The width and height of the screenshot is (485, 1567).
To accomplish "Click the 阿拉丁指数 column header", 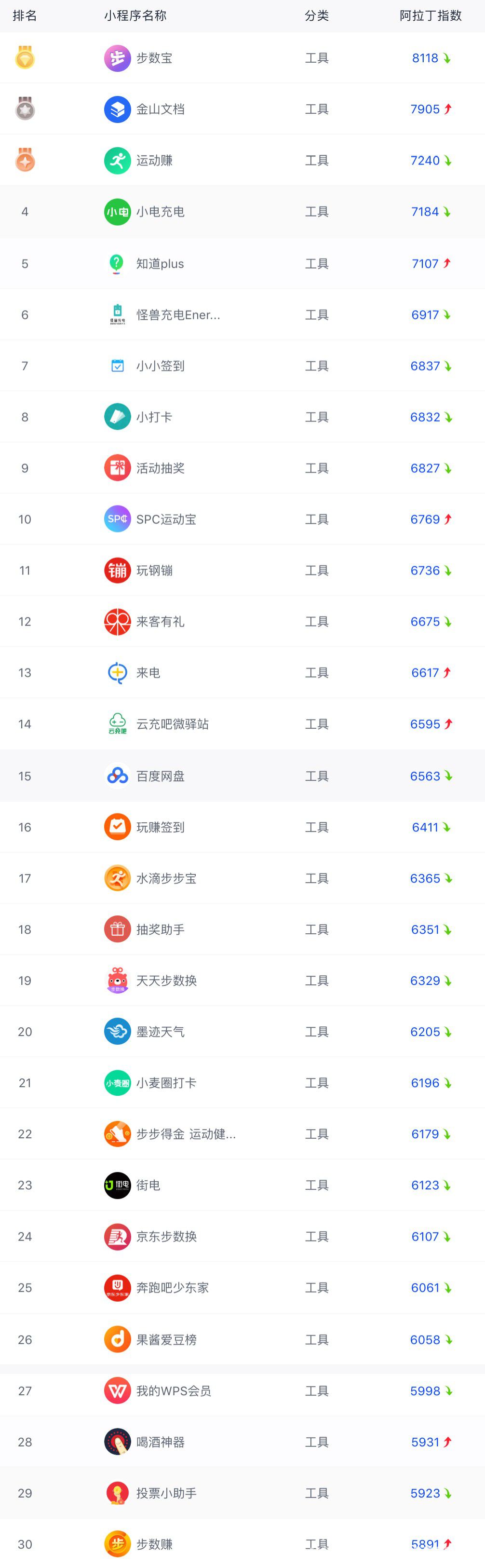I will (x=431, y=16).
